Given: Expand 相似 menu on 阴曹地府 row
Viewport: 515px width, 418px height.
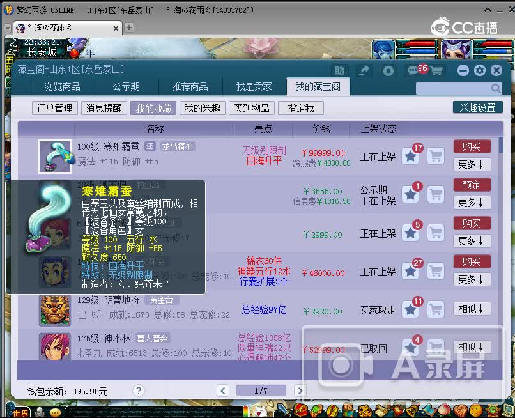Looking at the screenshot, I should [472, 309].
